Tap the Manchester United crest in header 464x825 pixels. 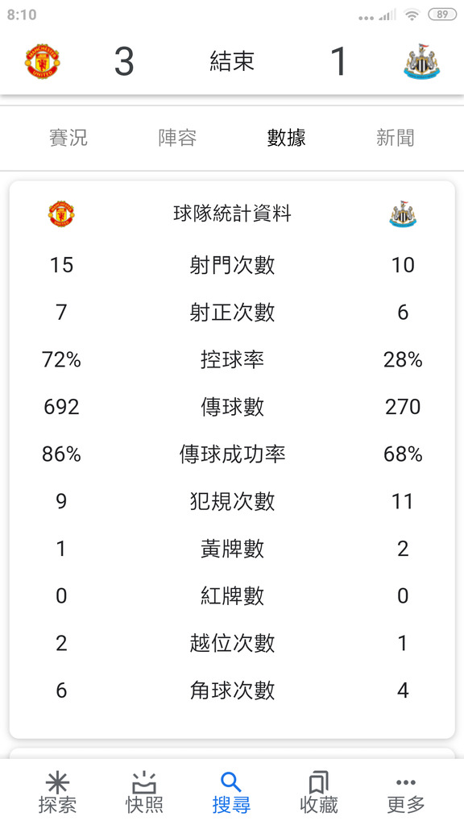click(42, 61)
